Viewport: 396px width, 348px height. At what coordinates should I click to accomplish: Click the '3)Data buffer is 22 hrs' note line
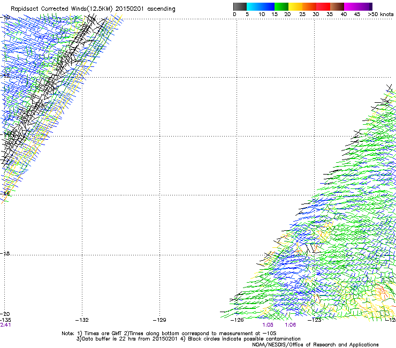pyautogui.click(x=188, y=339)
